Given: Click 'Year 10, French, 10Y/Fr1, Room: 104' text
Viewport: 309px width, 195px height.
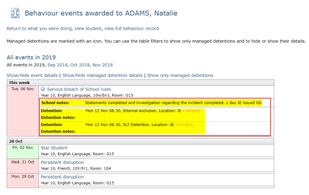Looking at the screenshot, I should coord(76,169).
